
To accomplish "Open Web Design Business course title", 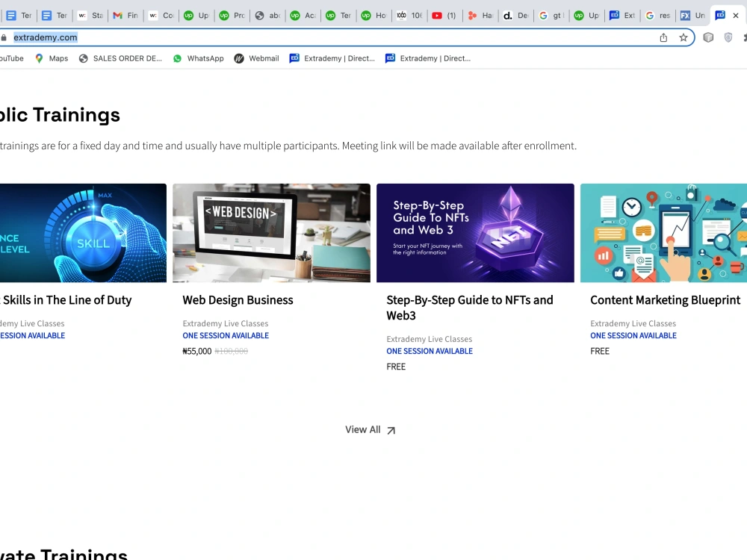I will tap(238, 300).
